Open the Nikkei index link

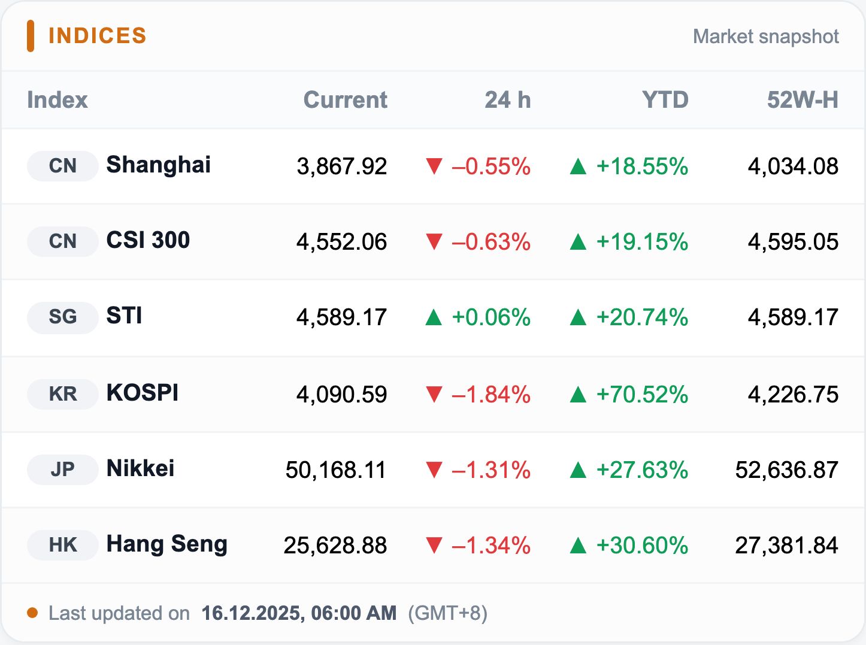coord(140,468)
